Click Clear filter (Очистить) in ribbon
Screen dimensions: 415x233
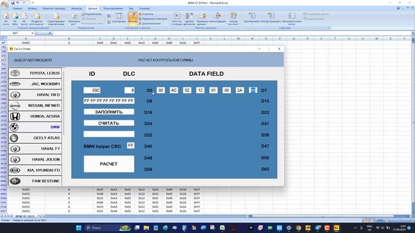[x=146, y=14]
